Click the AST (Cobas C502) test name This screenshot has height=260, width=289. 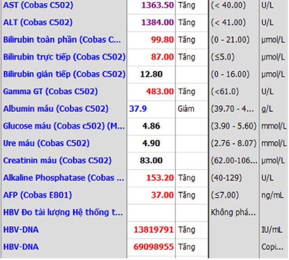click(x=38, y=5)
